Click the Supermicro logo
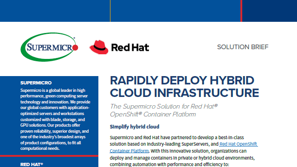The width and height of the screenshot is (297, 167). click(49, 47)
